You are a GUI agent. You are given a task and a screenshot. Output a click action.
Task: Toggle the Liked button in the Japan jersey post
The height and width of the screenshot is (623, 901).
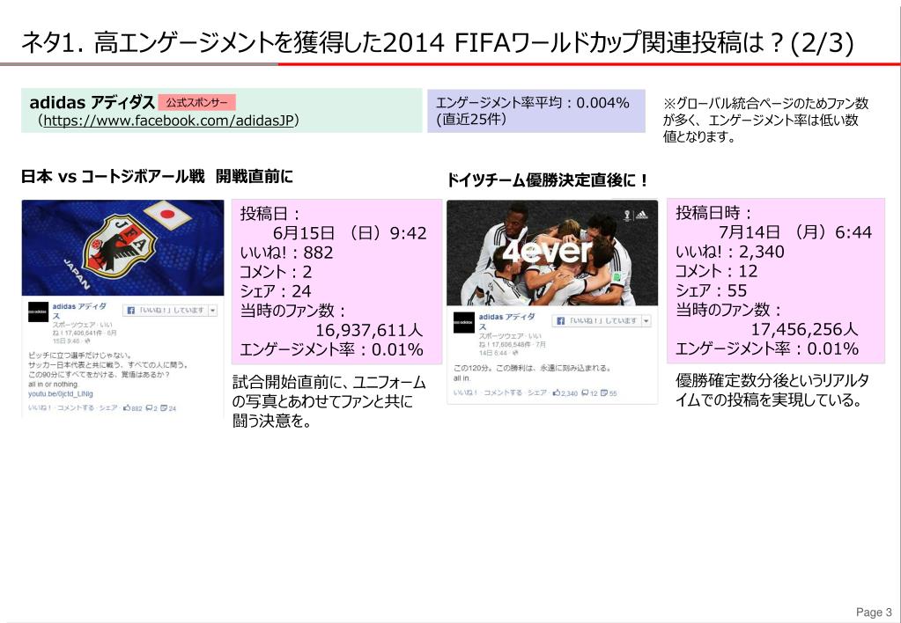pyautogui.click(x=165, y=310)
